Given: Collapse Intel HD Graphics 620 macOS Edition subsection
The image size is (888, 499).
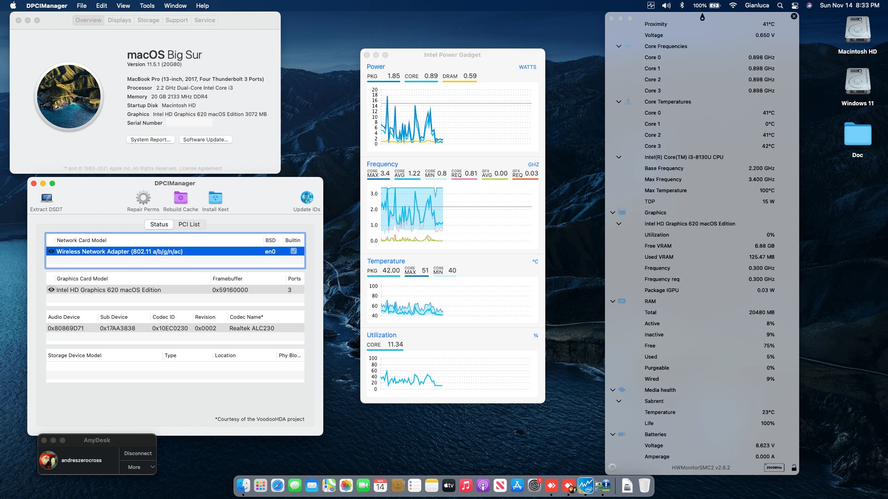Looking at the screenshot, I should click(x=619, y=224).
